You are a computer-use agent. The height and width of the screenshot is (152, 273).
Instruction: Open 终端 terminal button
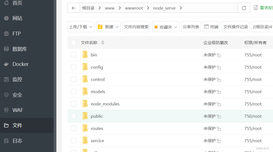211,27
